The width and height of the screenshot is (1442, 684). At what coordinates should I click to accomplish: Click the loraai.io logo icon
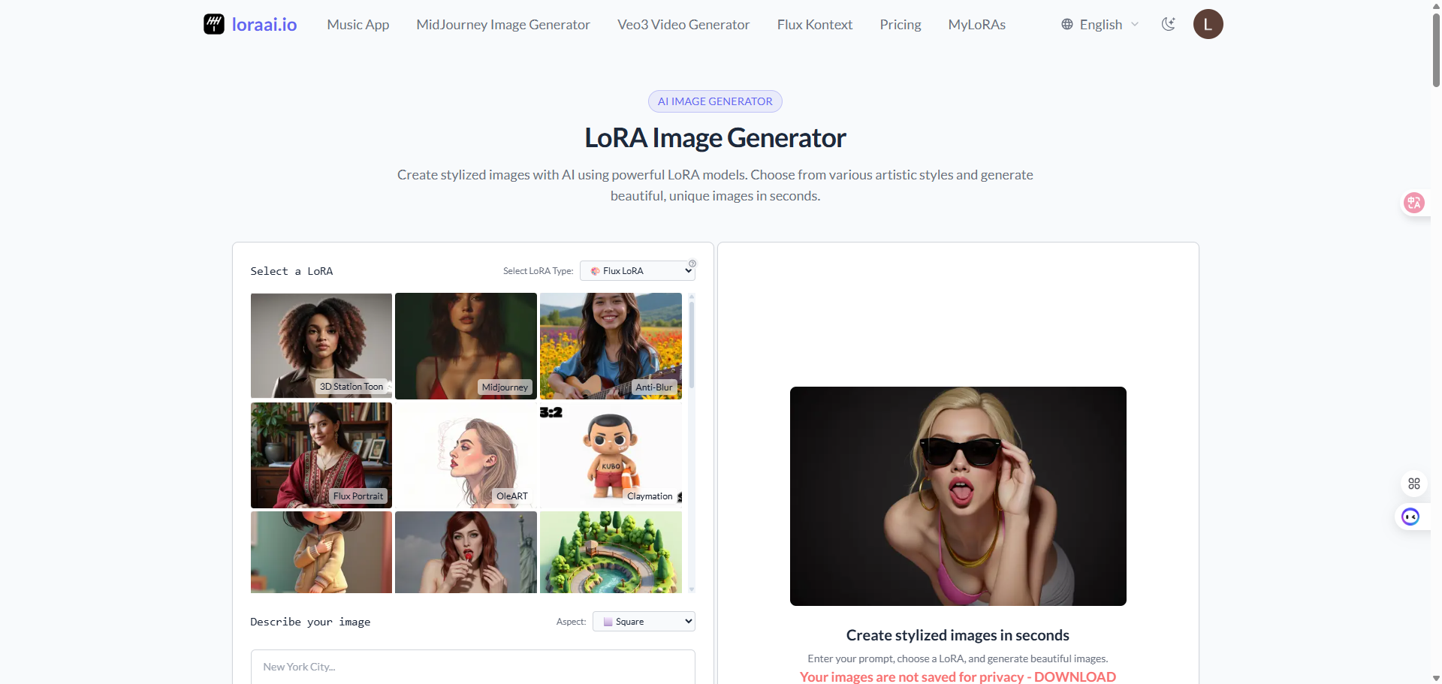coord(214,24)
